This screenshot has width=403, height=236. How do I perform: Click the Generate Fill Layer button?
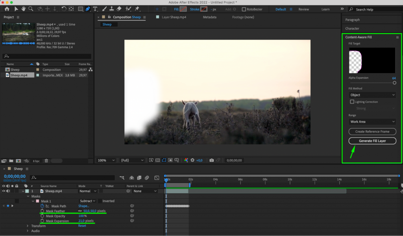pos(372,141)
